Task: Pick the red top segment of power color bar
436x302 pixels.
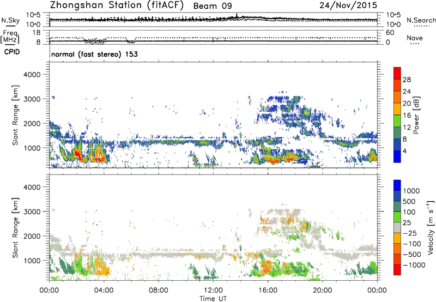Action: click(x=397, y=73)
